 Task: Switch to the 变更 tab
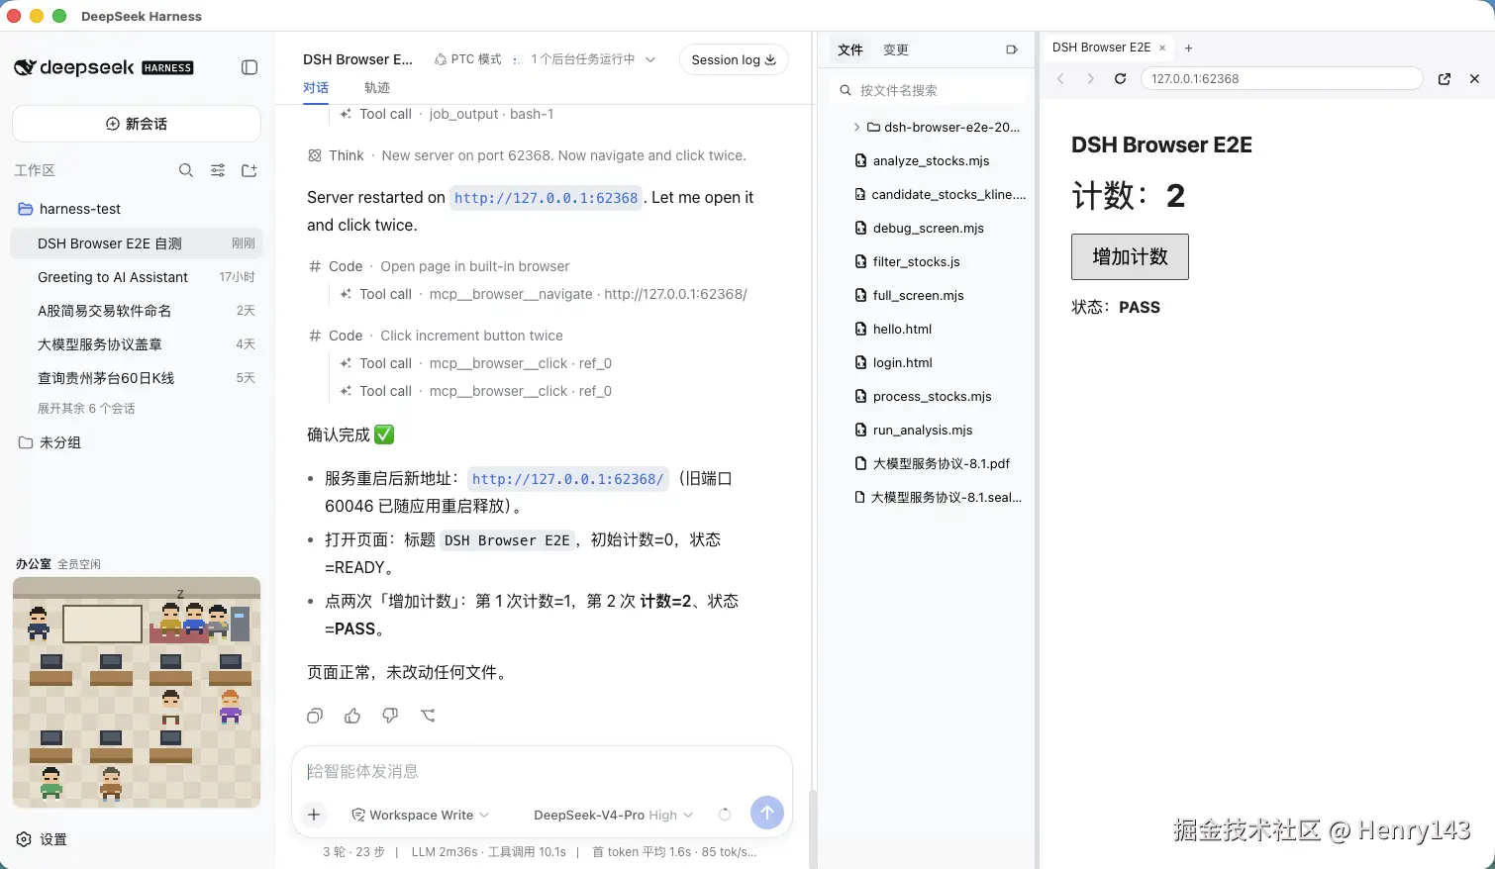tap(896, 49)
